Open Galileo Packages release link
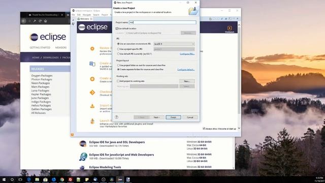Image resolution: width=325 pixels, height=183 pixels. (x=42, y=109)
